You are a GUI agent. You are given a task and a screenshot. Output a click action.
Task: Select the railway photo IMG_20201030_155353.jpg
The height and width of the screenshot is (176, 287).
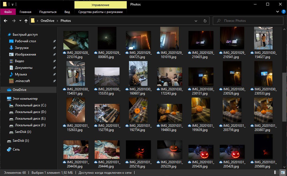click(x=107, y=77)
